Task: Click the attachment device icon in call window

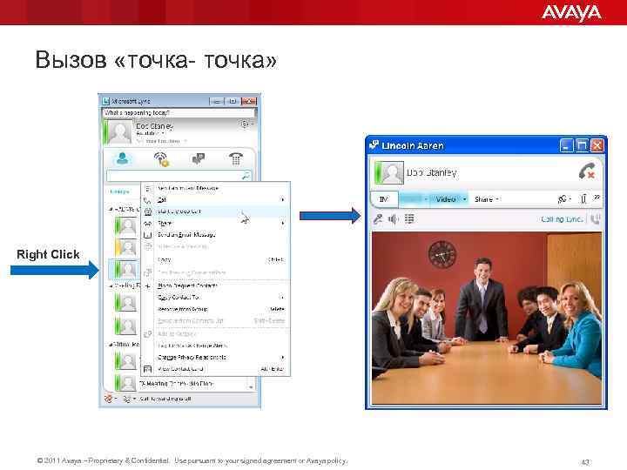Action: pos(583,198)
